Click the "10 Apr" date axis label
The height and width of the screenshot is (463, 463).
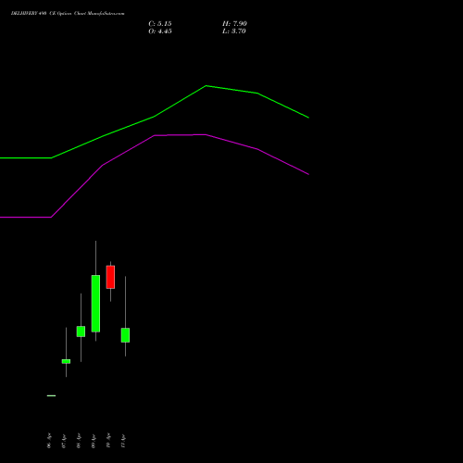coord(108,441)
